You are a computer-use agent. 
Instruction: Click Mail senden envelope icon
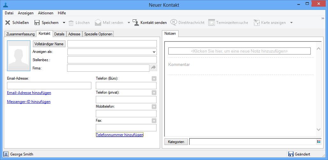[x=98, y=23]
